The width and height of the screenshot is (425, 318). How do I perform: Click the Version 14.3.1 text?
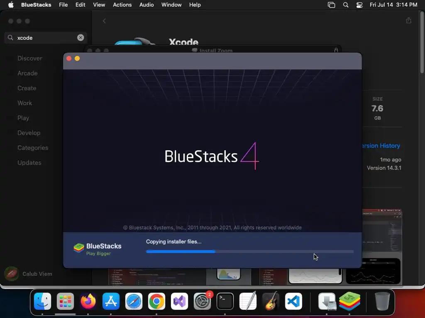click(384, 168)
